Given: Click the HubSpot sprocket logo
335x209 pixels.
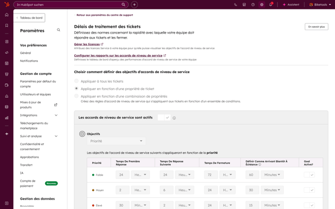Looking at the screenshot, I should pos(7,4).
